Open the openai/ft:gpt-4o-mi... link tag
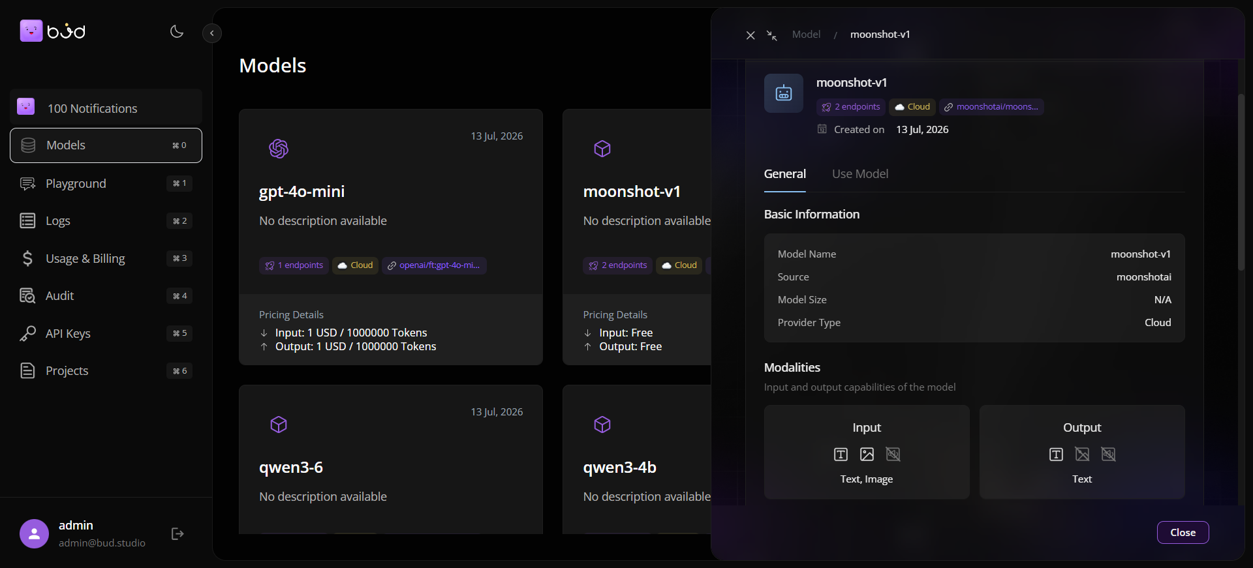 (x=434, y=265)
